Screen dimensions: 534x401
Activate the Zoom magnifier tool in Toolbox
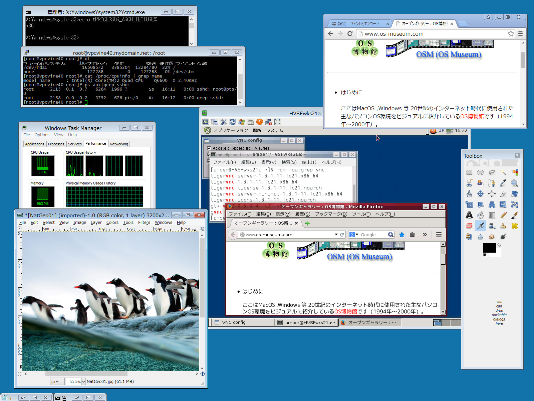coord(515,183)
